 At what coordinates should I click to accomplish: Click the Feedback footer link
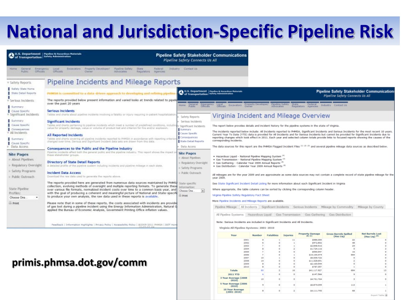pyautogui.click(x=57, y=225)
